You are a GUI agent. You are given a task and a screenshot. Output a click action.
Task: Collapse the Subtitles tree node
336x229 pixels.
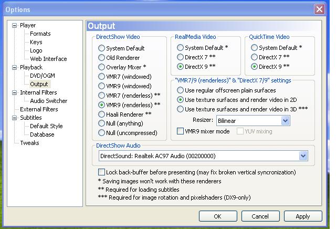(x=14, y=118)
